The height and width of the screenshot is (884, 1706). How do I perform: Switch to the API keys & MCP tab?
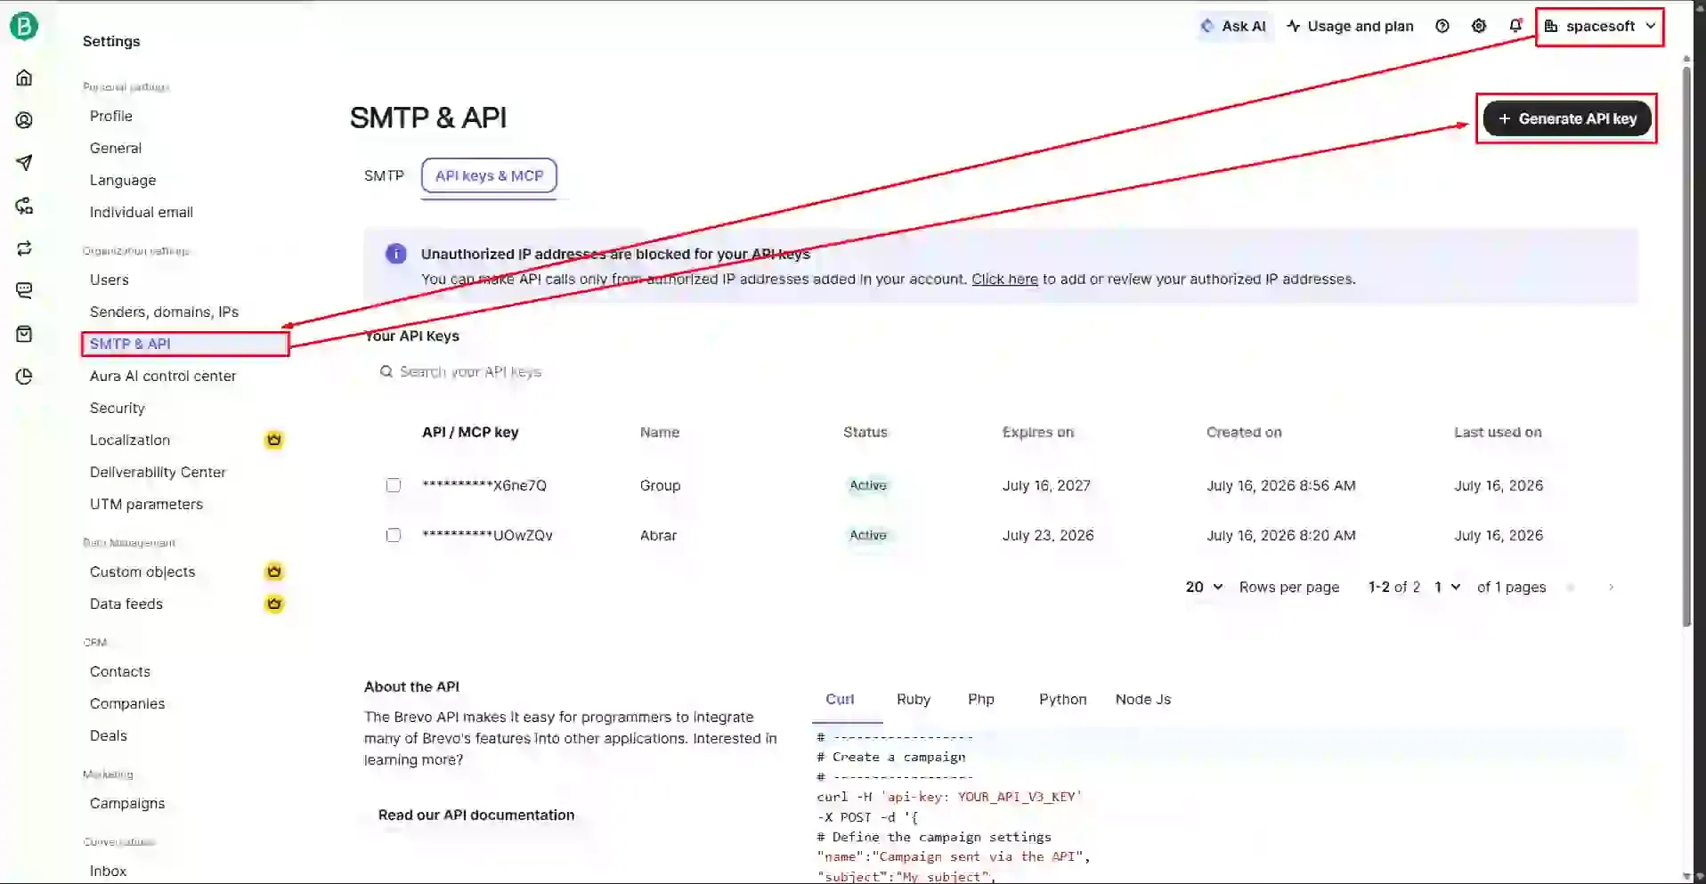(x=489, y=175)
